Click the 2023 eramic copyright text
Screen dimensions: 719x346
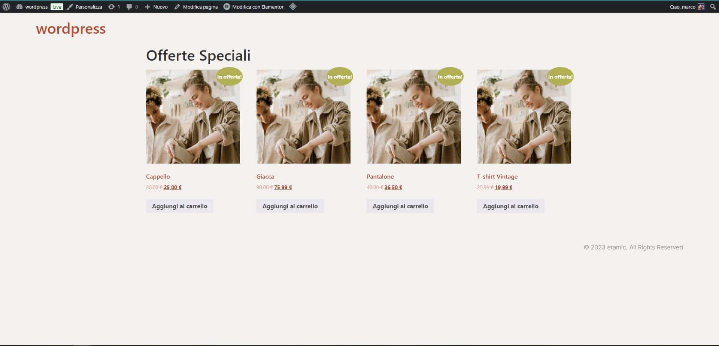click(633, 247)
